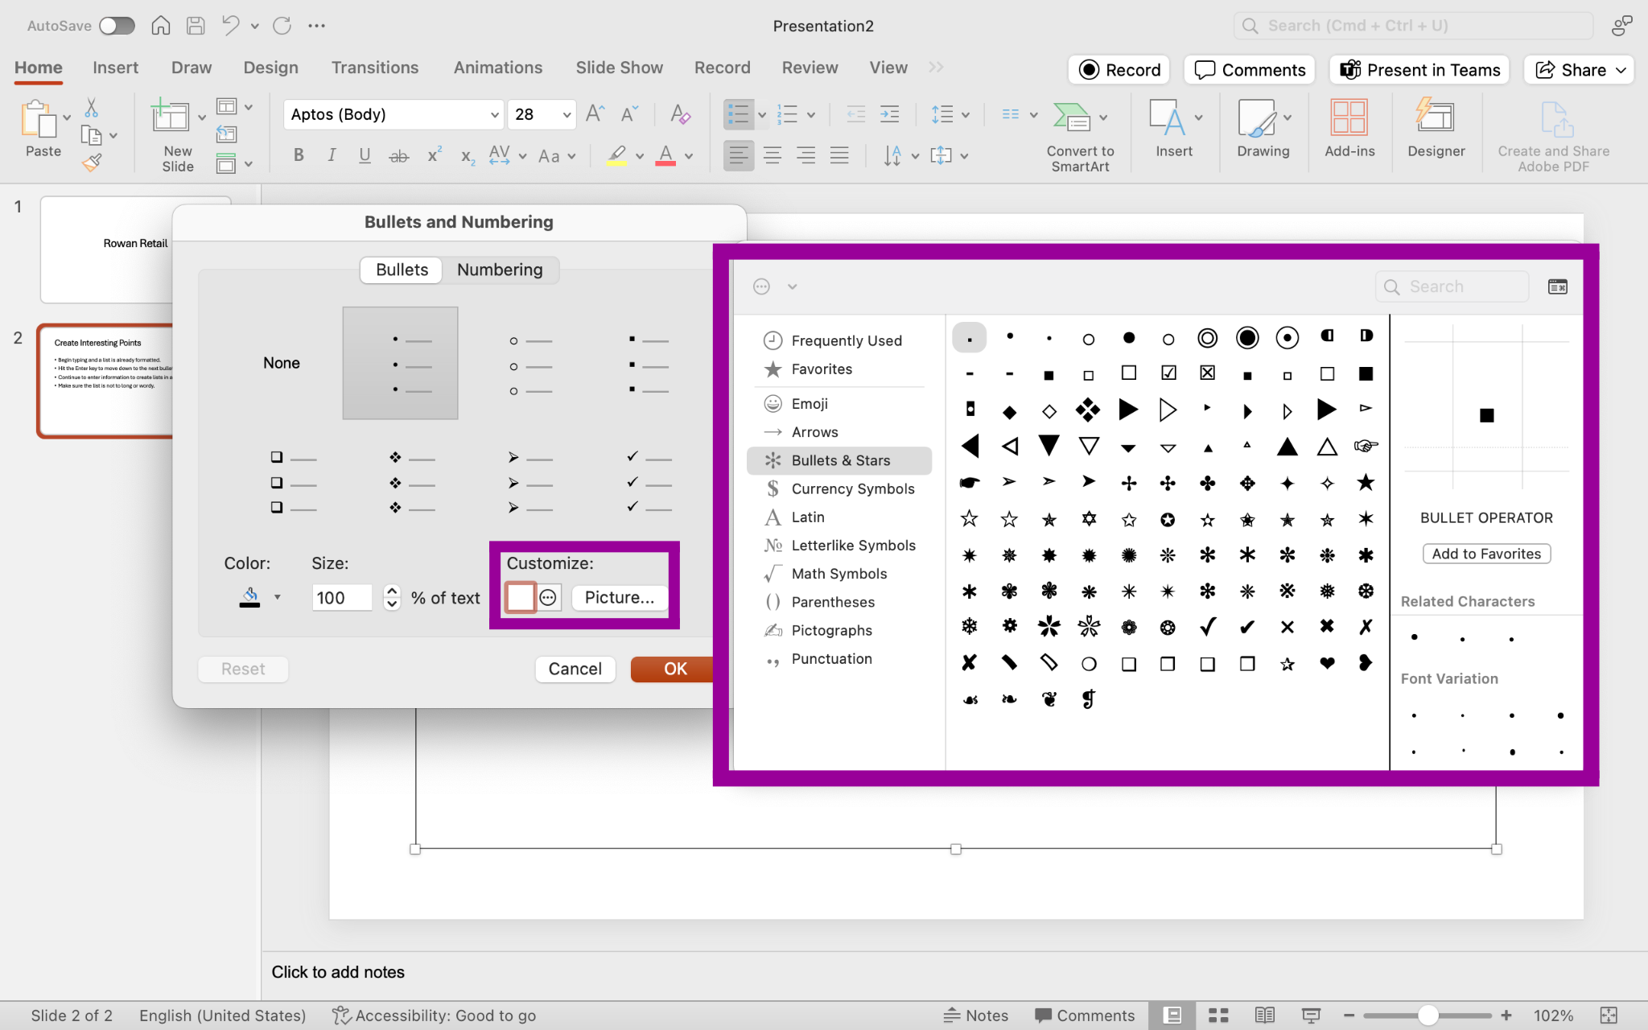Select Math Symbols category
Screen dimensions: 1648x1030
pyautogui.click(x=839, y=574)
